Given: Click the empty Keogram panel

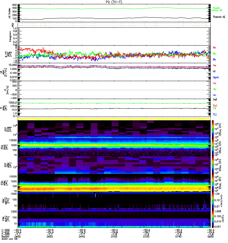Looking at the screenshot, I should click(x=114, y=36).
